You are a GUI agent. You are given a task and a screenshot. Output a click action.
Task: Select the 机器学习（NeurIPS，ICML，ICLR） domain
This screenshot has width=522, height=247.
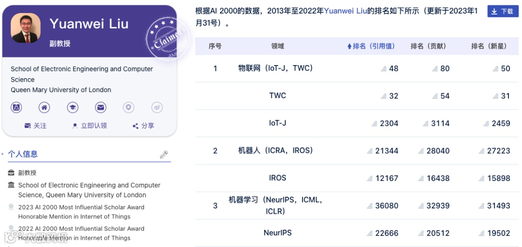coord(275,206)
